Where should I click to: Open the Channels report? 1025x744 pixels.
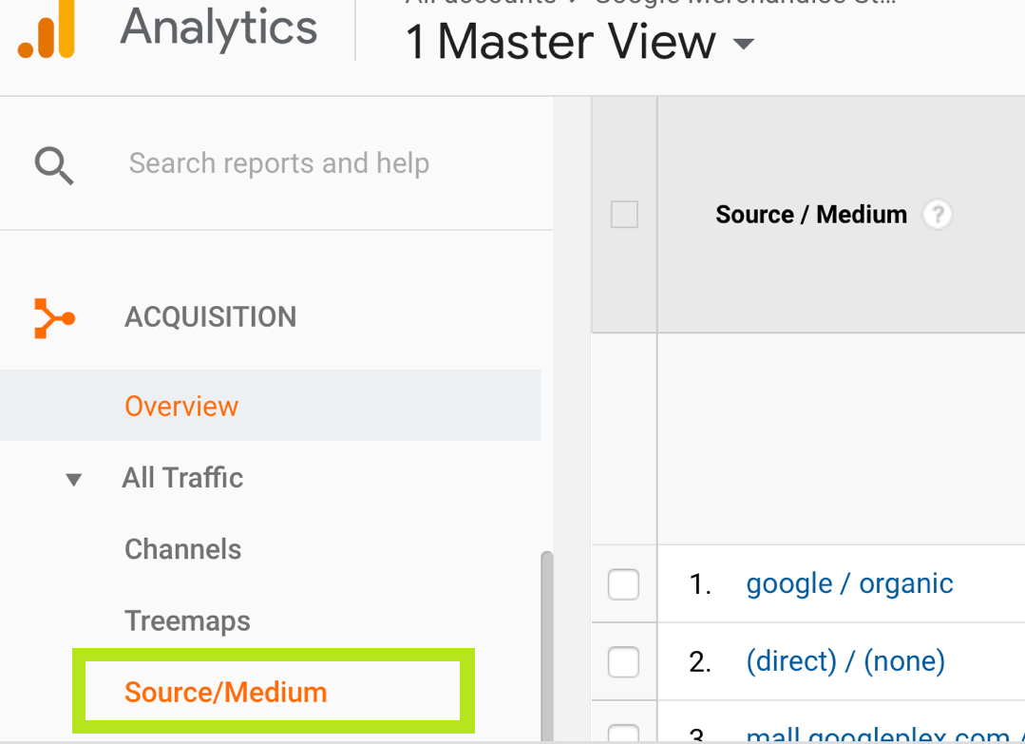coord(182,549)
